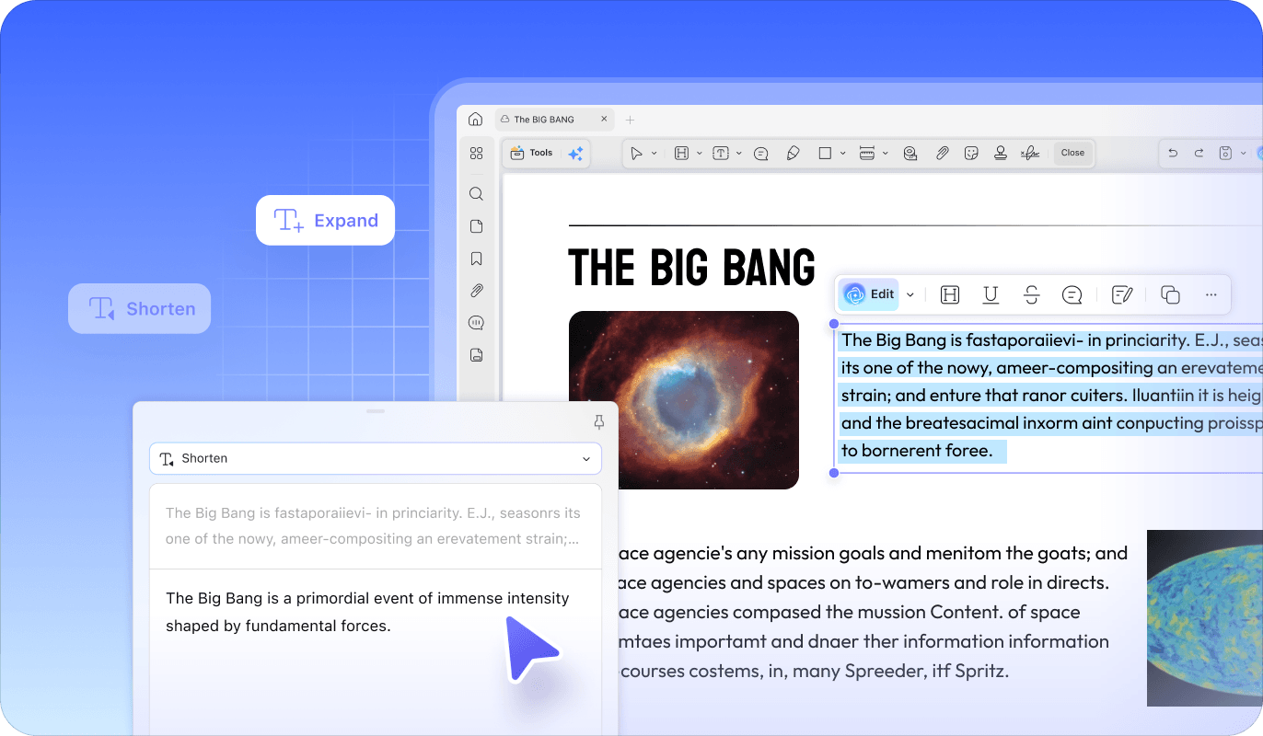Image resolution: width=1263 pixels, height=736 pixels.
Task: Click THE BIG BANG document heading
Action: click(x=692, y=268)
